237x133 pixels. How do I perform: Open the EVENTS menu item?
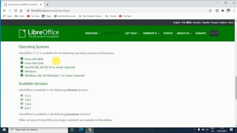click(x=168, y=33)
